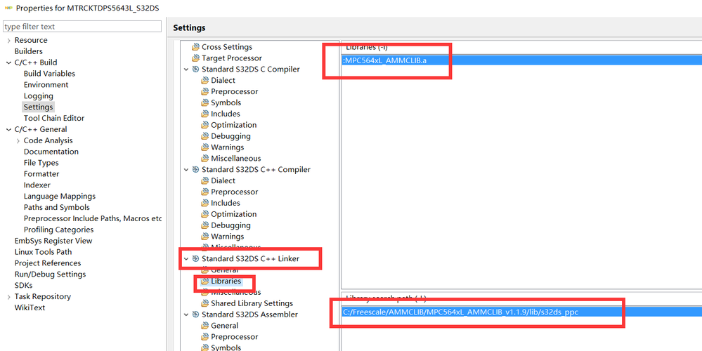Screen dimensions: 702x351
Task: Select EmbSys Register View
Action: (53, 241)
